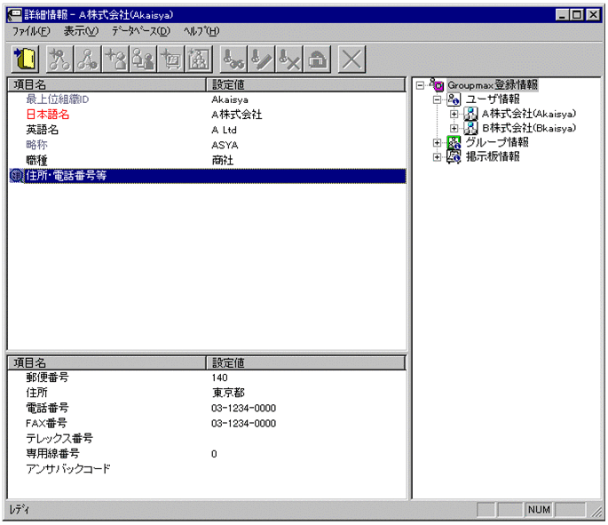Screen dimensions: 608x525
Task: Click the B株式会社(Bkaisya) tree icon
Action: 470,128
